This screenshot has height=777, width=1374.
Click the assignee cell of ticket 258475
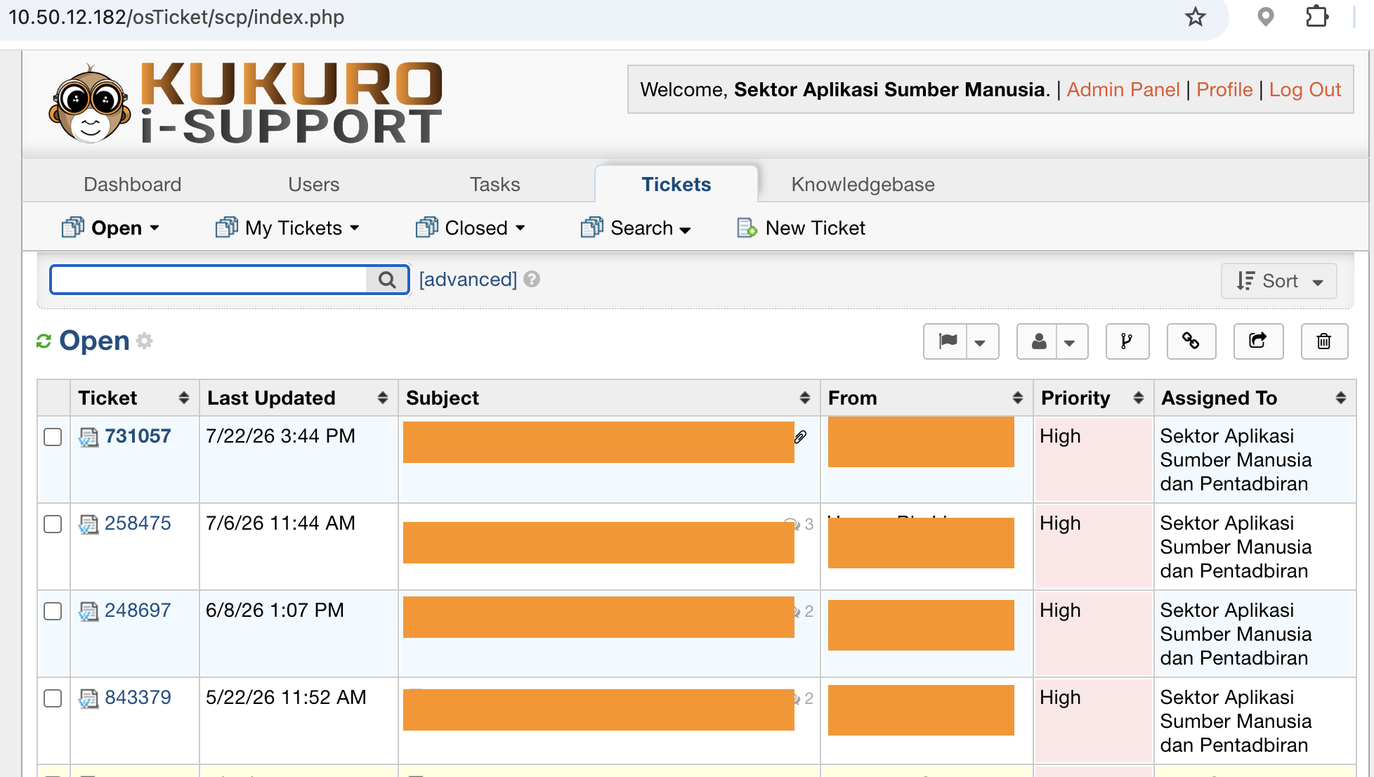[1255, 547]
